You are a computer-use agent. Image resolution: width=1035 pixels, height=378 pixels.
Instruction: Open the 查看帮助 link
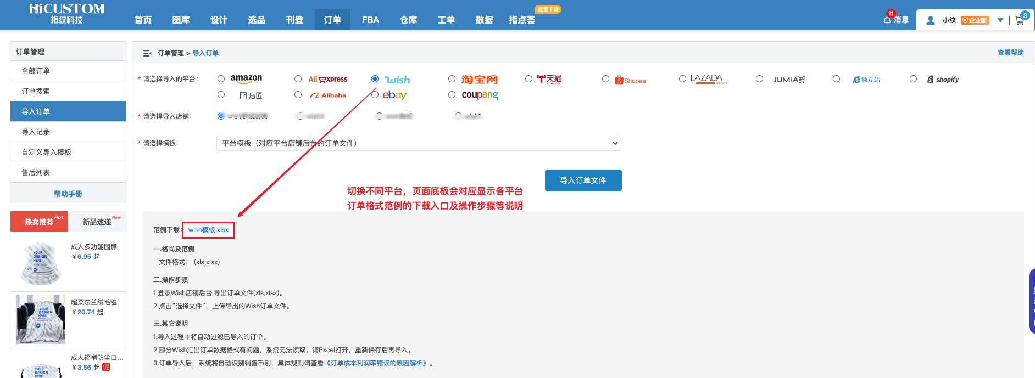click(1010, 53)
